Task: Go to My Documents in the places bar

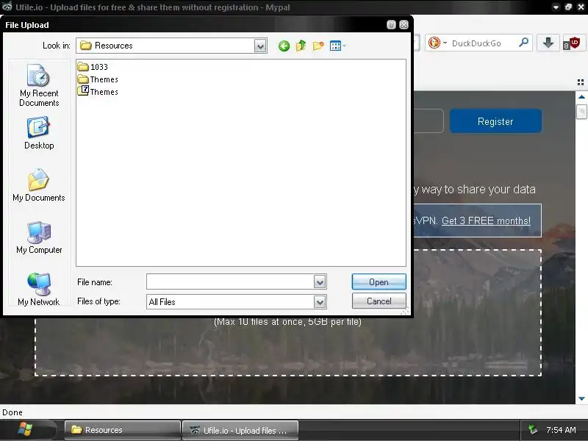Action: click(x=39, y=185)
